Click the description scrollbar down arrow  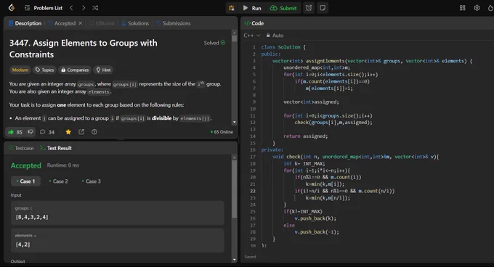(x=235, y=122)
